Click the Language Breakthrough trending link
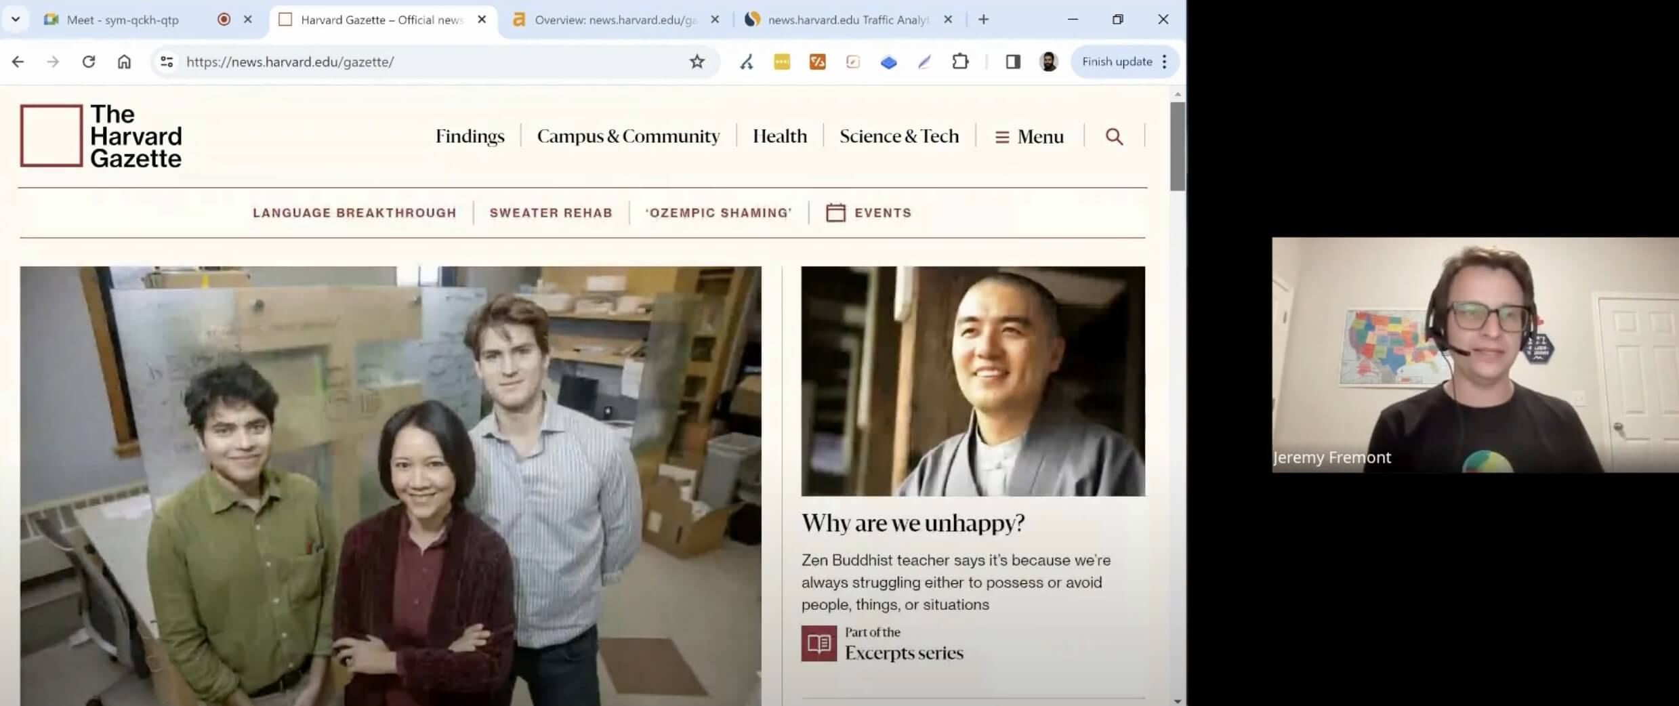The width and height of the screenshot is (1679, 706). (354, 213)
